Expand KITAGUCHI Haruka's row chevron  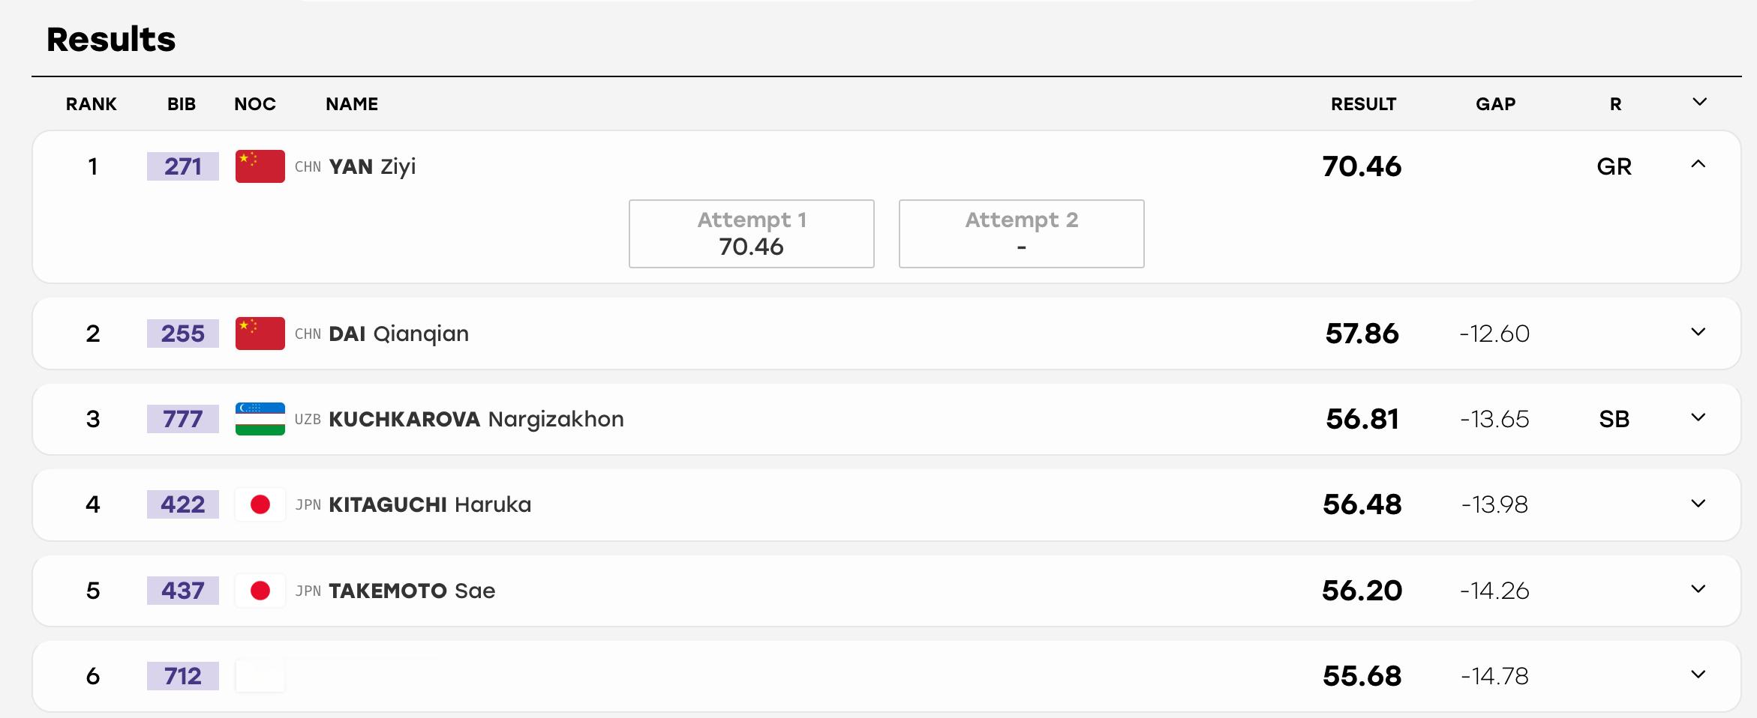click(x=1698, y=504)
